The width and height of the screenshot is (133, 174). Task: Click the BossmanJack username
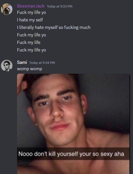(x=31, y=6)
